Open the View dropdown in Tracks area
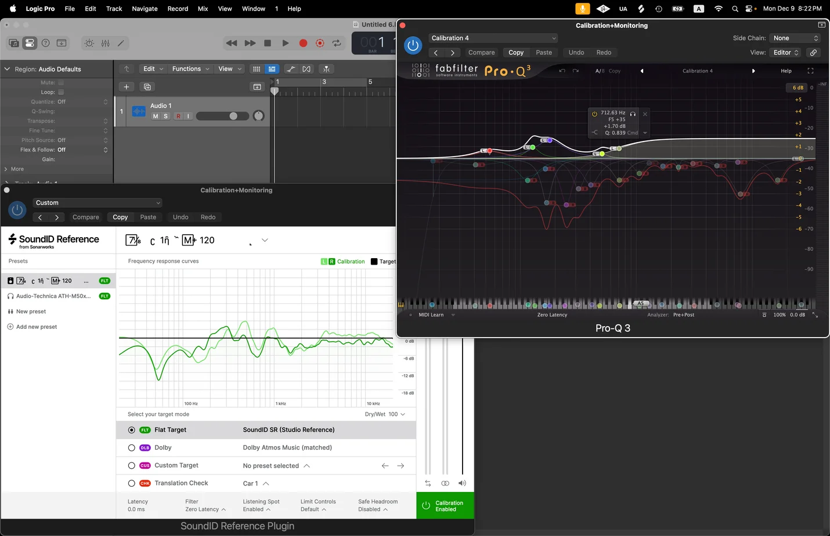The width and height of the screenshot is (830, 536). point(229,69)
